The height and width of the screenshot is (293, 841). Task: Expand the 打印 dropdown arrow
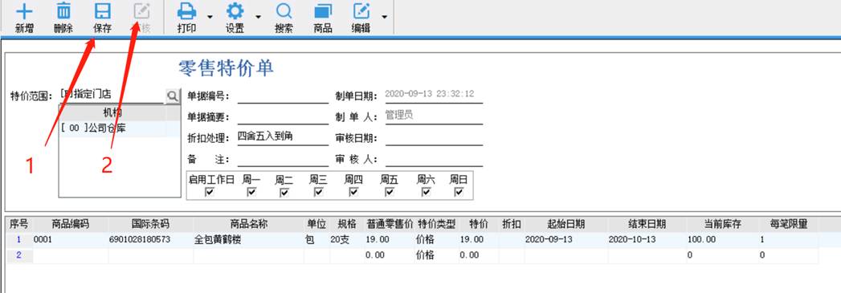click(210, 16)
